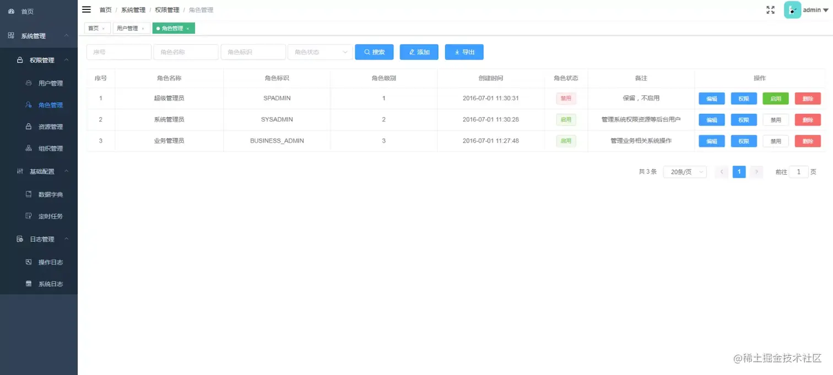Click the 系统日志 icon

pos(29,284)
